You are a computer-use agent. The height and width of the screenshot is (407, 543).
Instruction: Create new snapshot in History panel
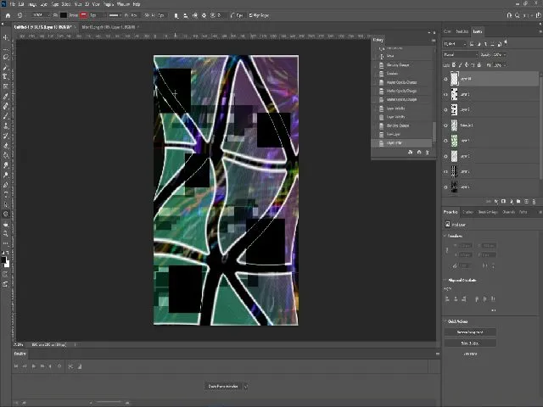[x=419, y=152]
